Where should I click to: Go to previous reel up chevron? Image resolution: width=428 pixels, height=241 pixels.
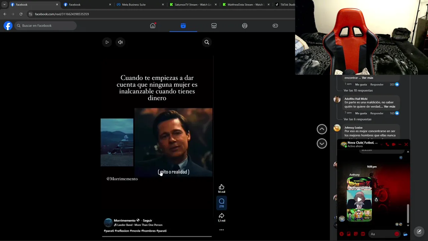322,129
